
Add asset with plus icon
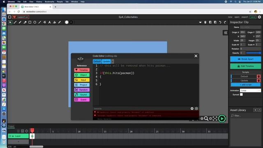tap(255, 110)
